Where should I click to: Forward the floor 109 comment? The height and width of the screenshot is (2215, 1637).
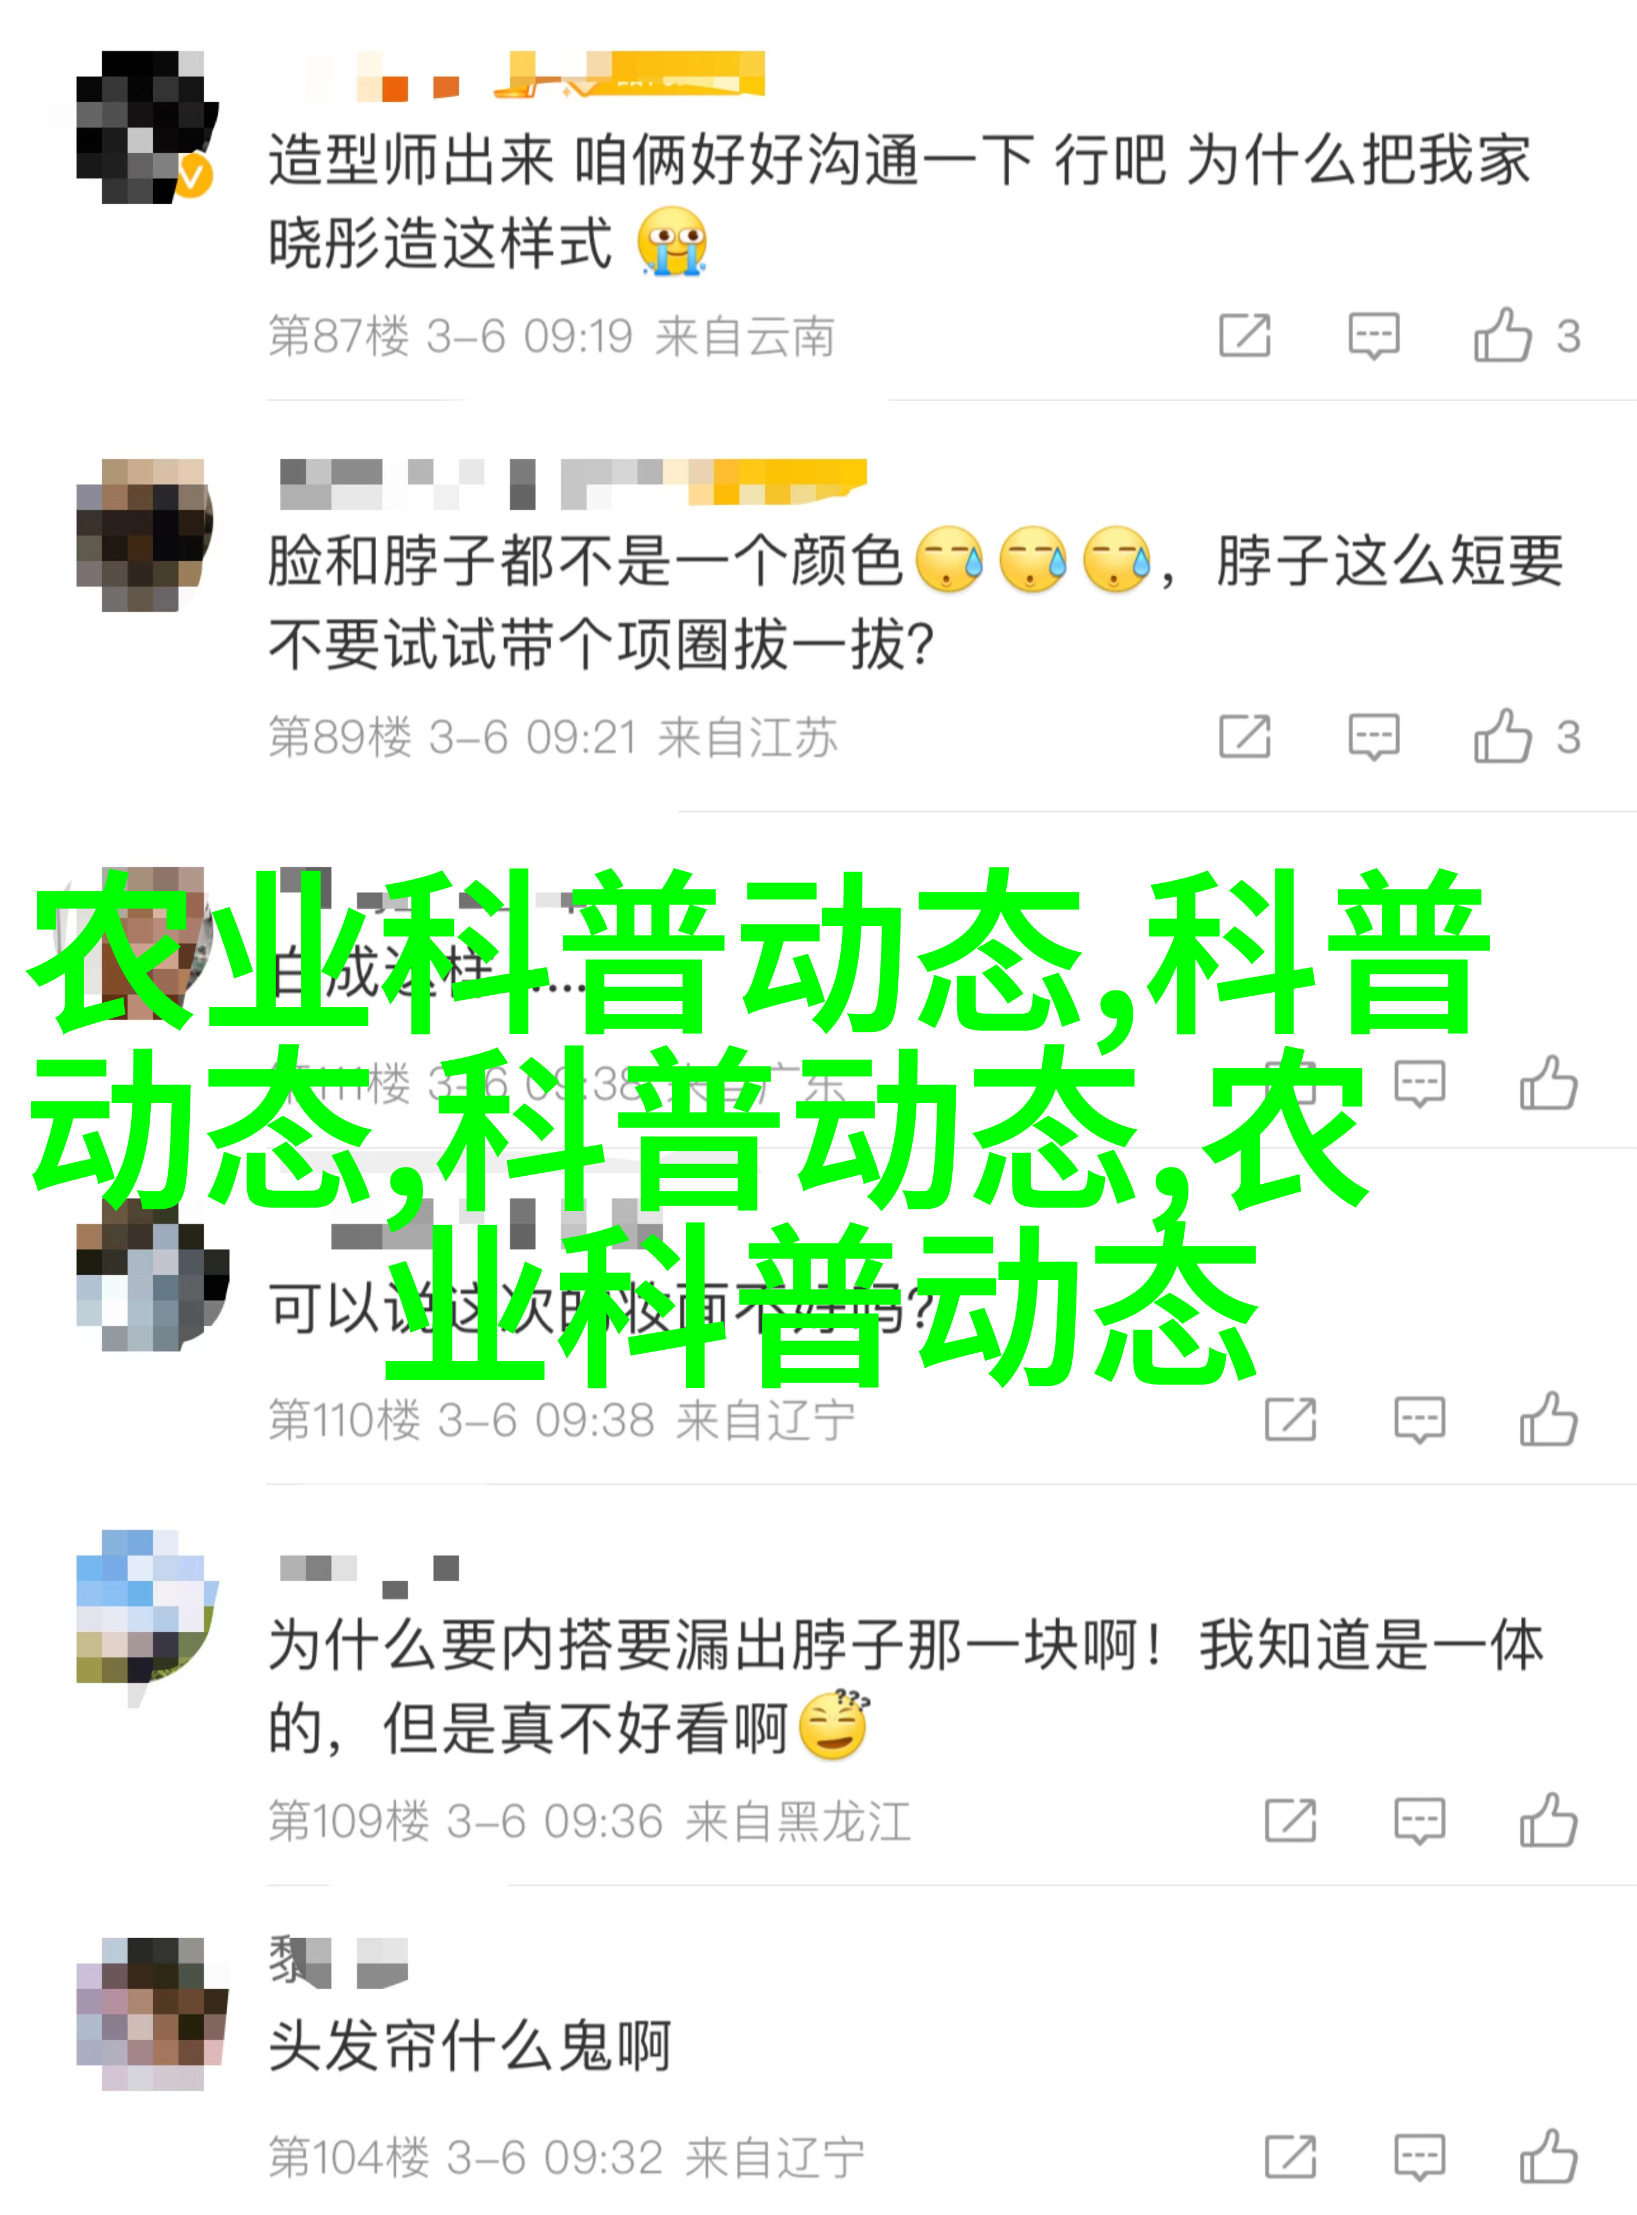pos(1291,1820)
